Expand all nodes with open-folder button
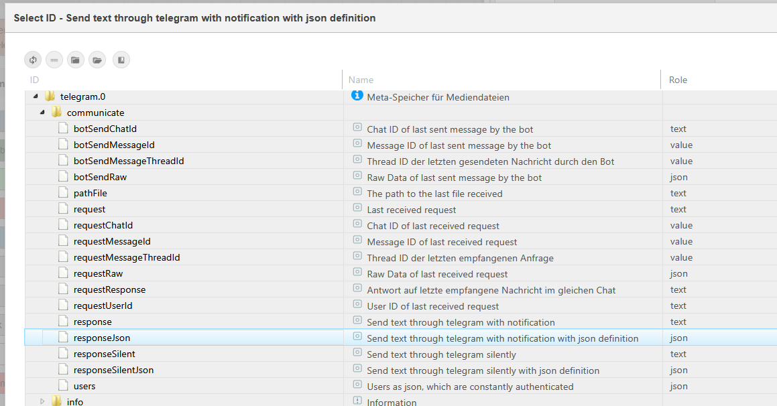The width and height of the screenshot is (777, 406). point(98,60)
